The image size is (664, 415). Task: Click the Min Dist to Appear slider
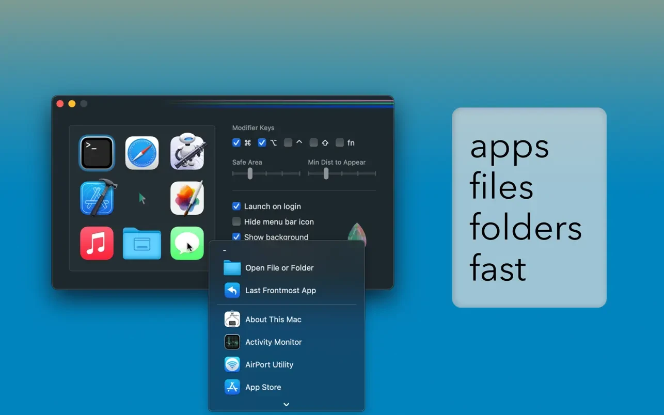[x=326, y=174]
